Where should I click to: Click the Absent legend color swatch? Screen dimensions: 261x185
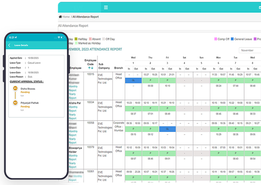tap(90, 39)
